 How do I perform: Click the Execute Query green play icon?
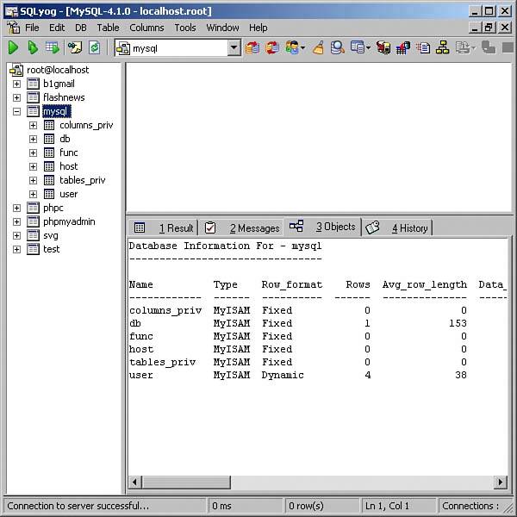point(13,48)
